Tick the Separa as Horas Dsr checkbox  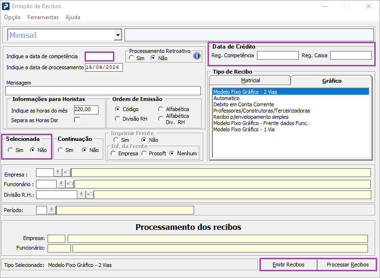click(77, 120)
